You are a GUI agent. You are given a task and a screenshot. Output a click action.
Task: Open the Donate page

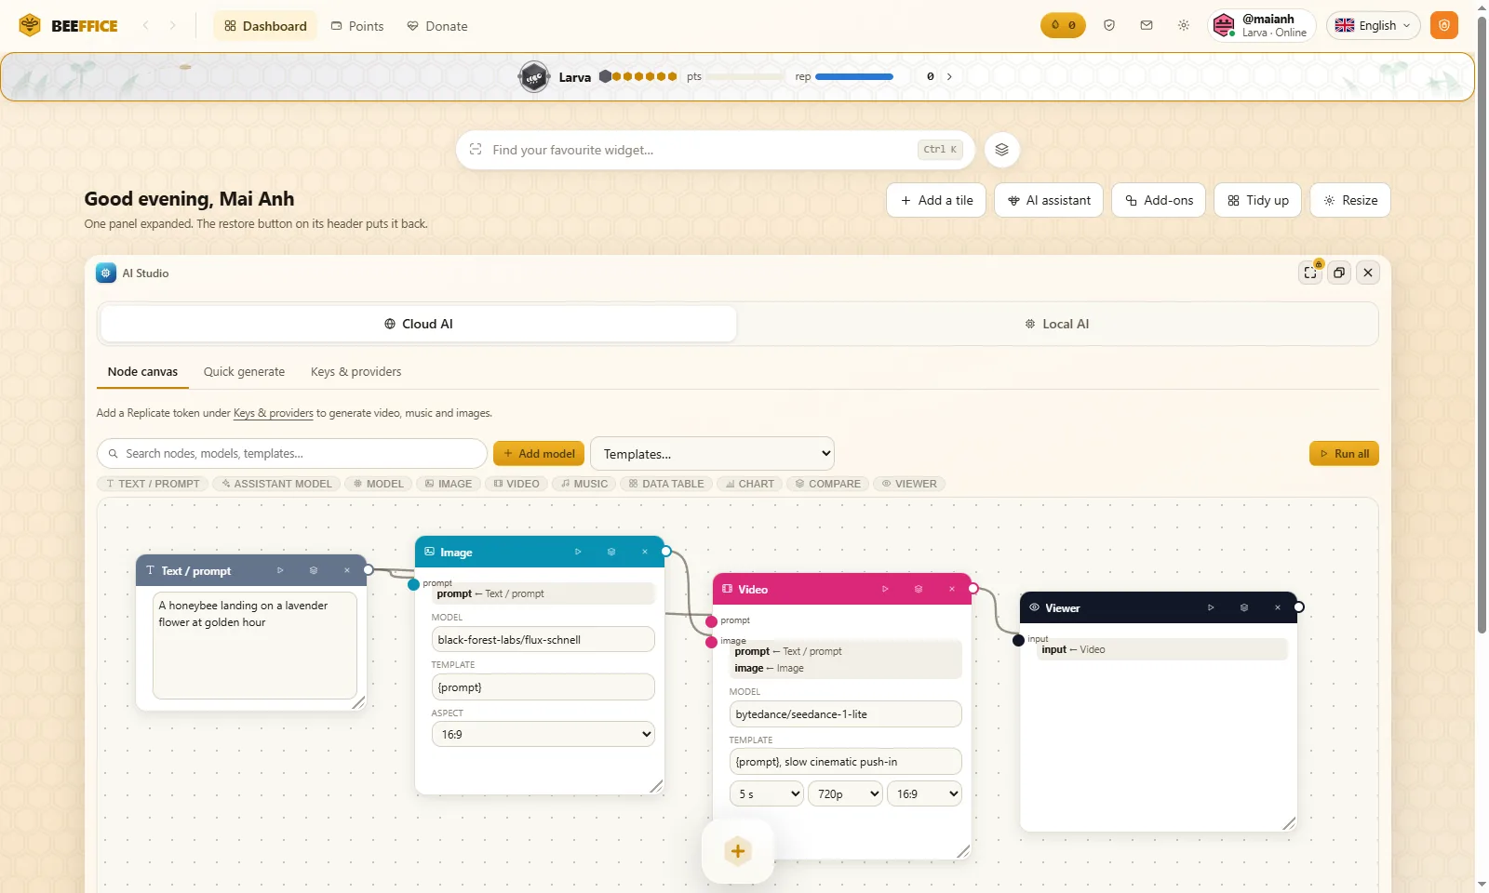(437, 26)
